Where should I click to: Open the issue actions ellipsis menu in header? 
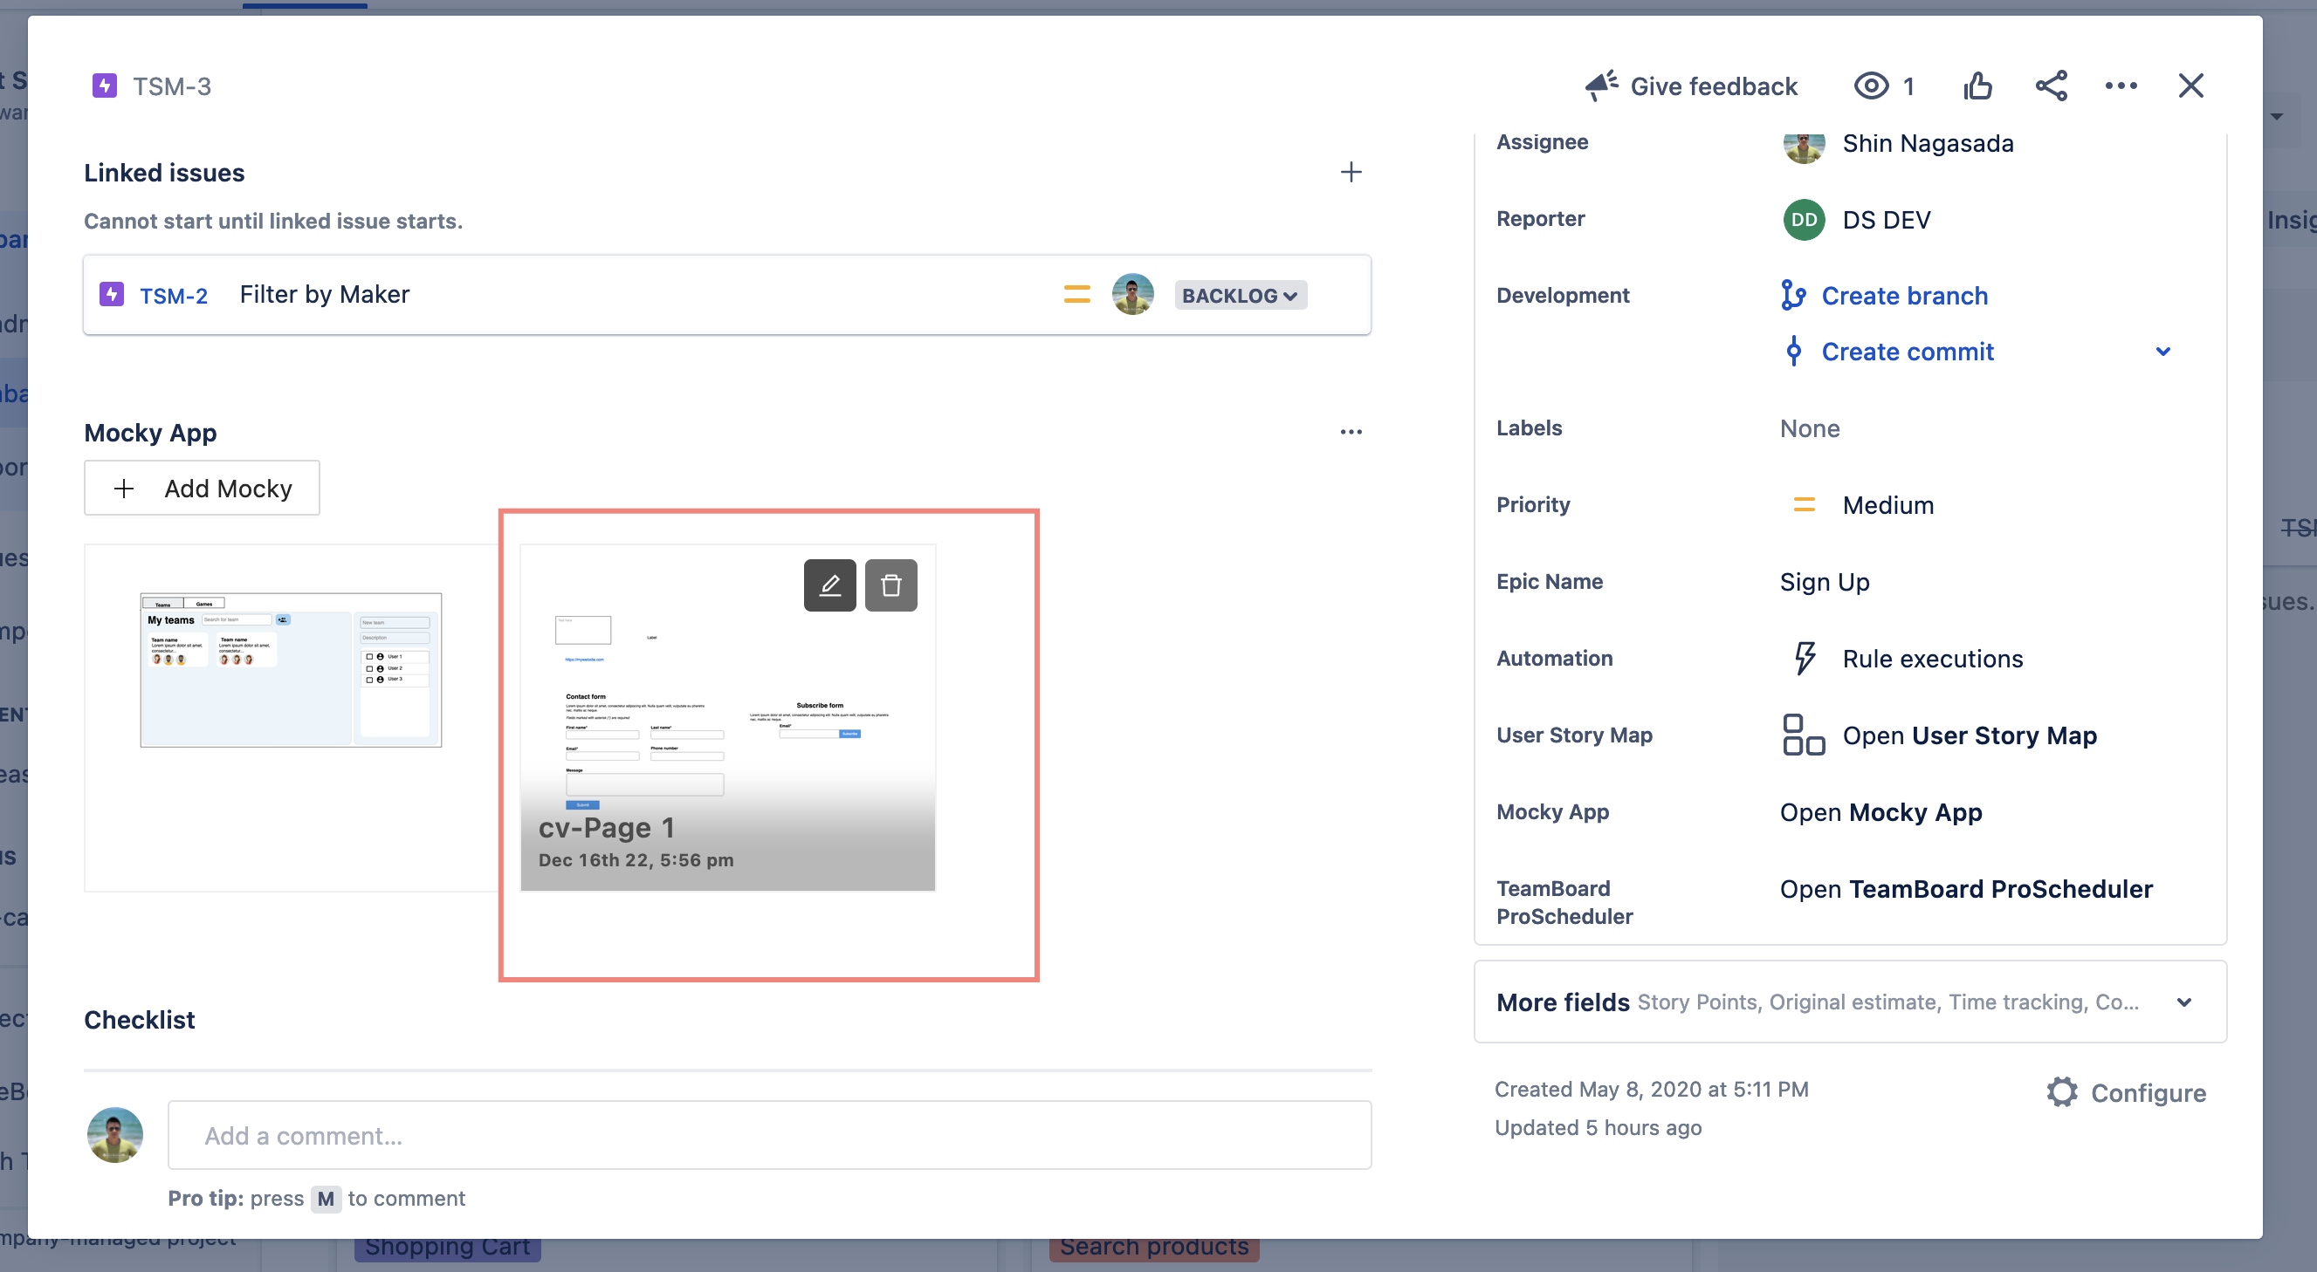(x=2120, y=86)
